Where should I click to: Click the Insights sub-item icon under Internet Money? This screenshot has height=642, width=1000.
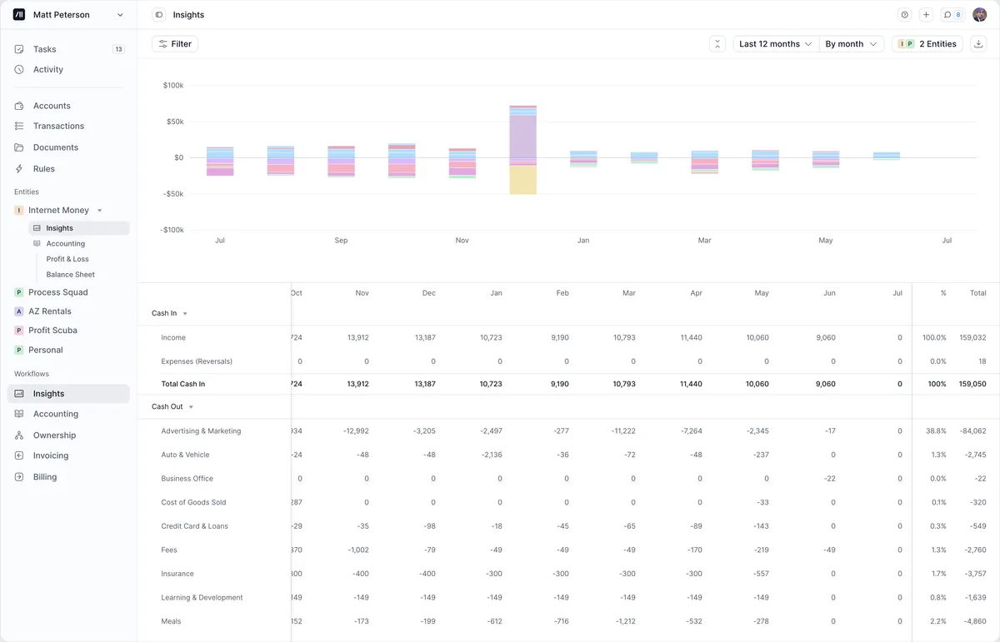pos(37,228)
